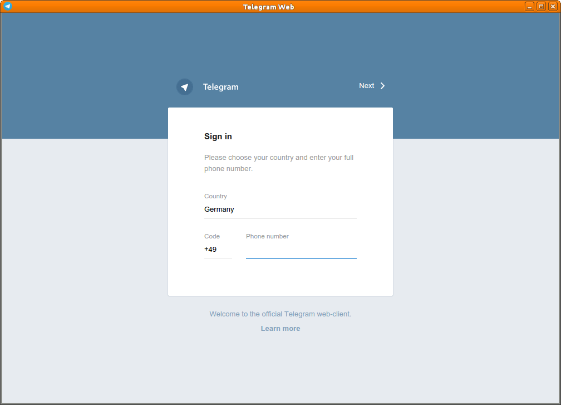This screenshot has width=561, height=405.
Task: Open the Country selector showing Germany
Action: coord(280,209)
